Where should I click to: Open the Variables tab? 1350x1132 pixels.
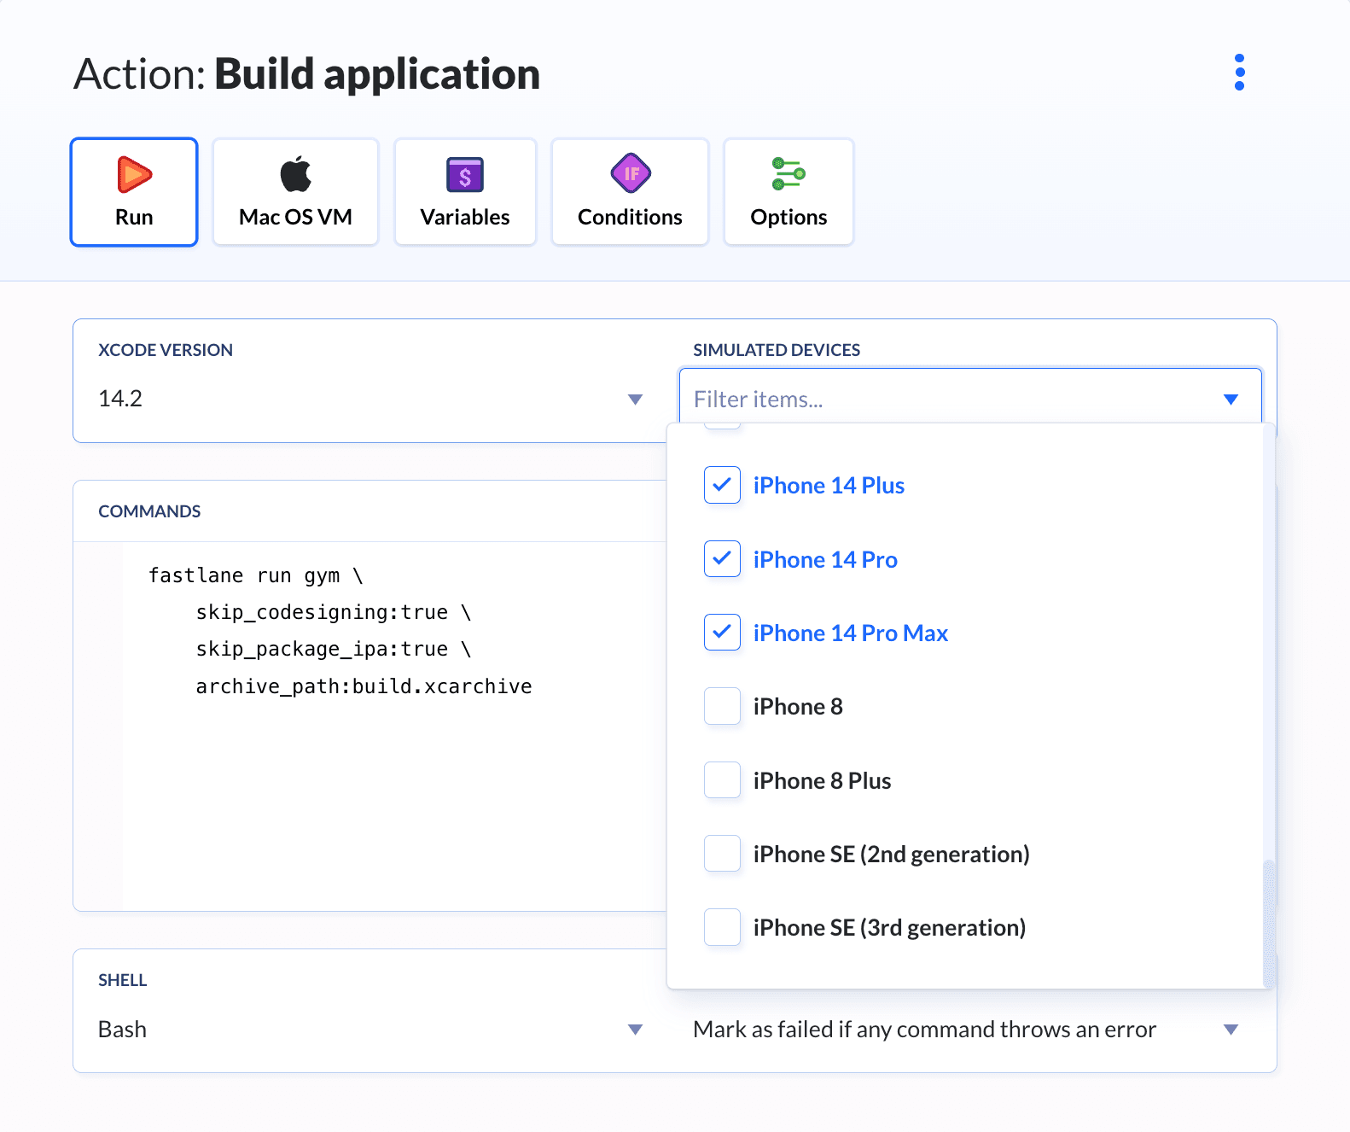pyautogui.click(x=465, y=192)
